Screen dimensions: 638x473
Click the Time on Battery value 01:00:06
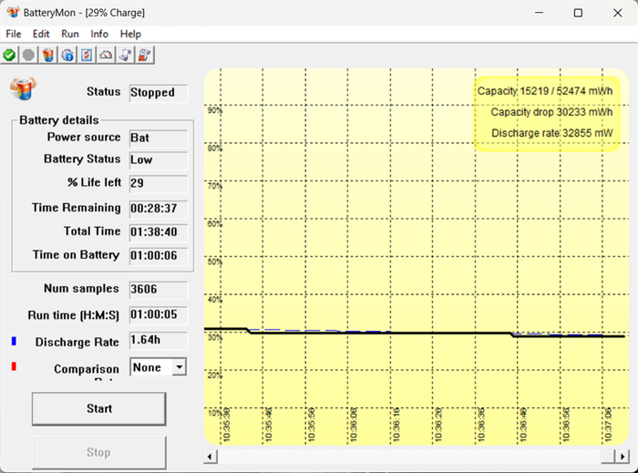(159, 256)
